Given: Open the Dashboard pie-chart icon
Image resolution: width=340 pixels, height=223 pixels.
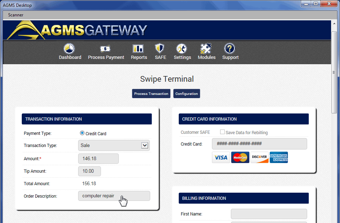Looking at the screenshot, I should coord(69,49).
